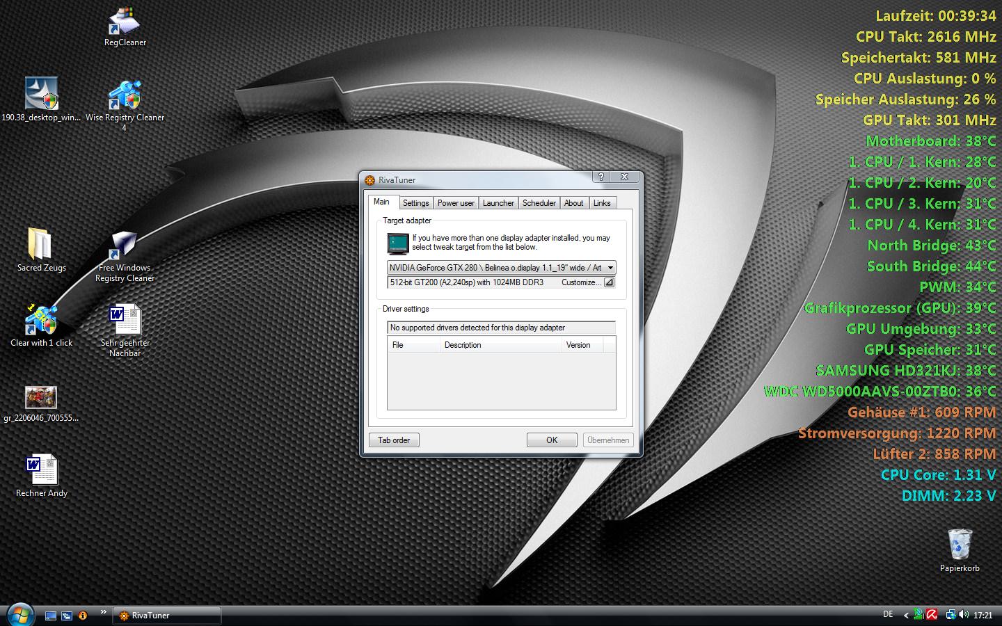The width and height of the screenshot is (1002, 626).
Task: Open the Sehr geehrter Nachbar document
Action: click(125, 330)
